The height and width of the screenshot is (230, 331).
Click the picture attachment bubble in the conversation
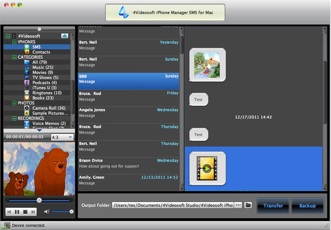pos(208,65)
